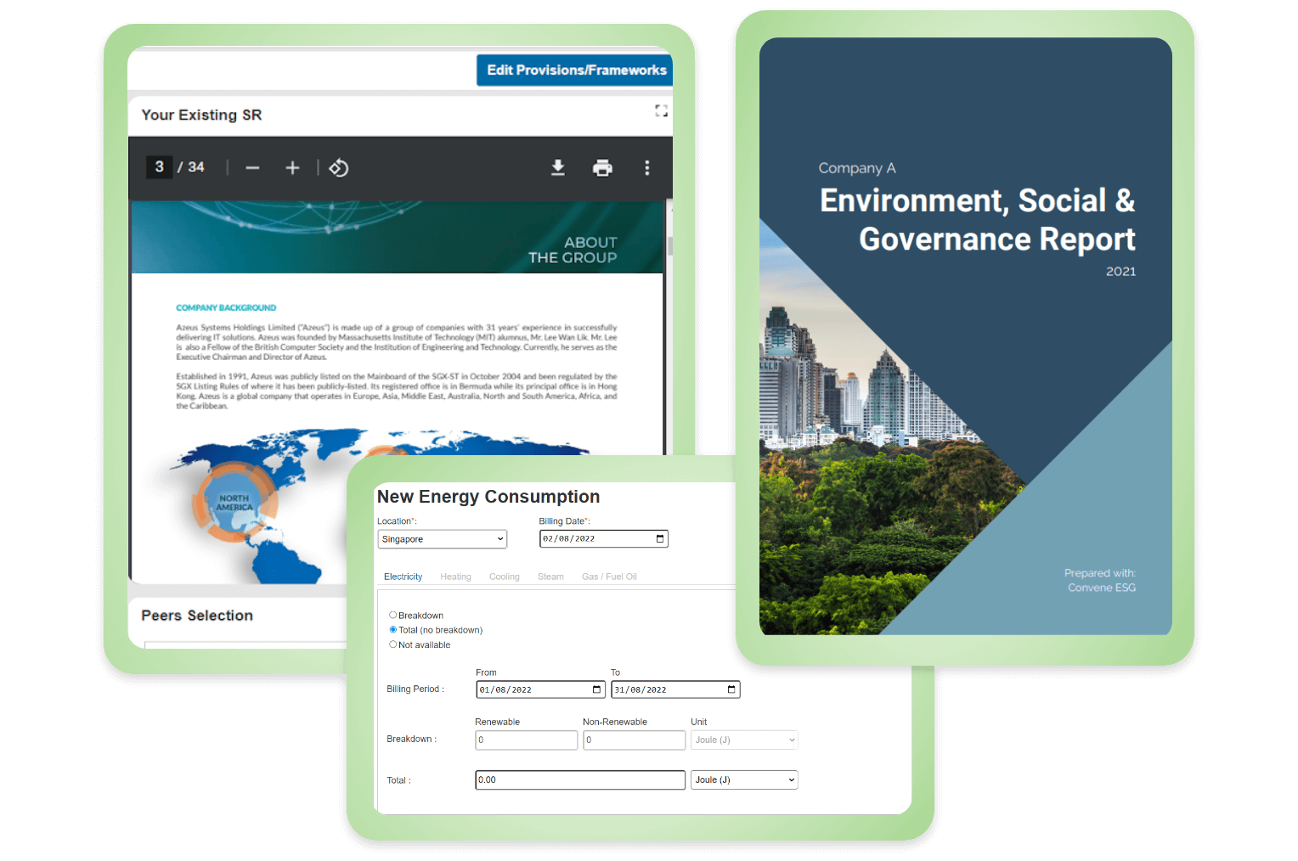Open calendar picker for Billing Date field
1298x861 pixels.
[660, 538]
